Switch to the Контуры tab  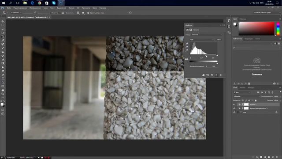pos(251,88)
